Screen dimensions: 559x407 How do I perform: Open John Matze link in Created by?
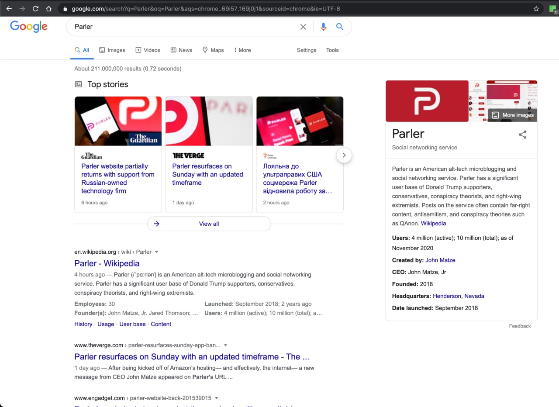point(440,260)
